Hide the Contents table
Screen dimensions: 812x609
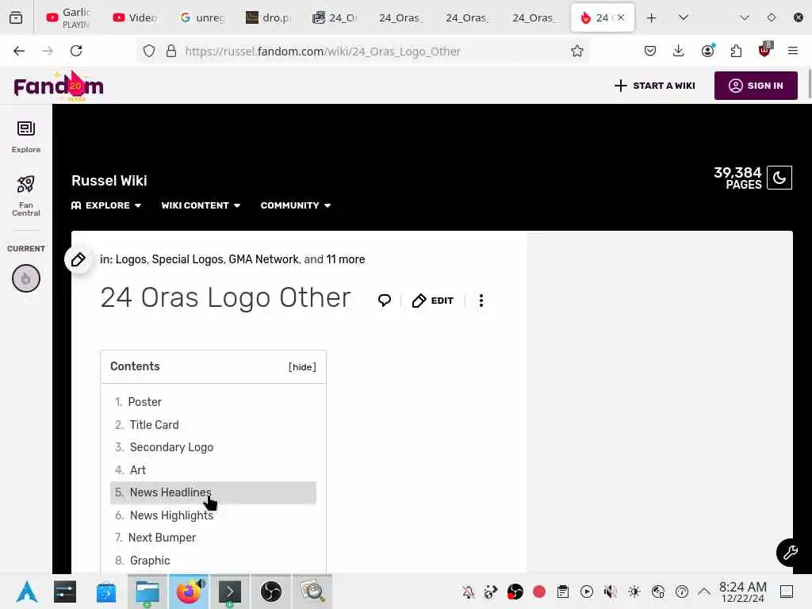pyautogui.click(x=302, y=367)
